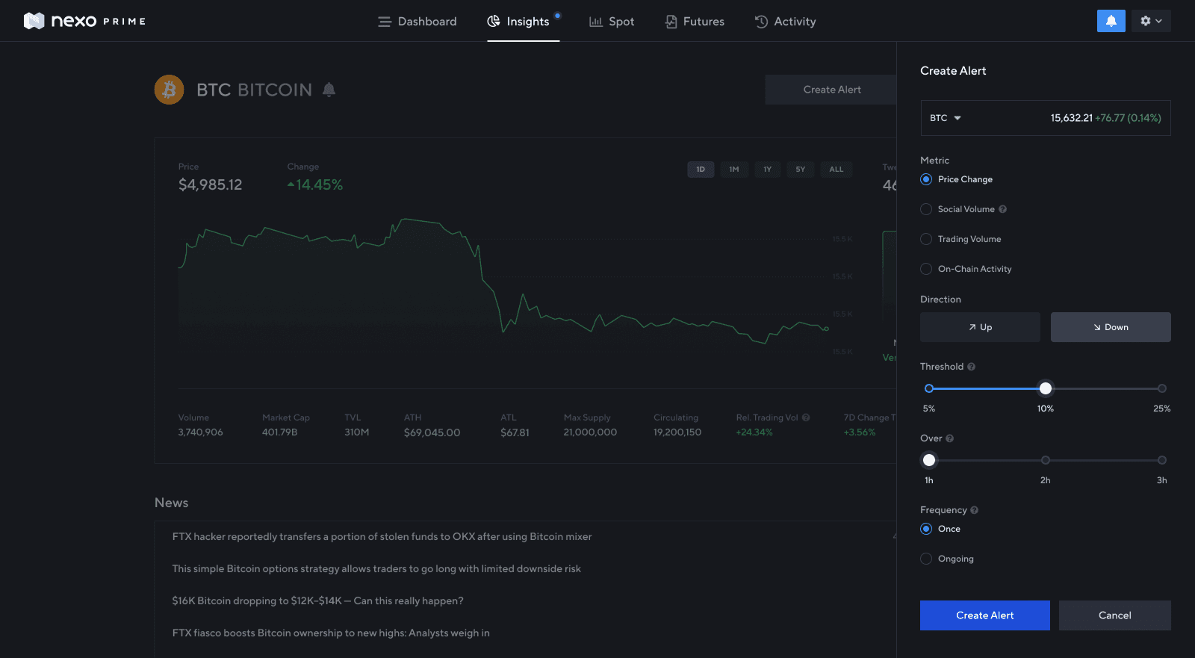Screen dimensions: 1195x658
Task: Click the Threshold help icon
Action: point(971,367)
